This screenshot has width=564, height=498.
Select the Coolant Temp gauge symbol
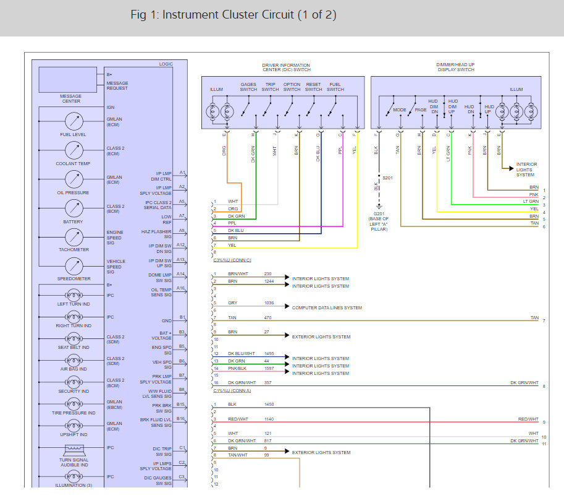tap(74, 150)
